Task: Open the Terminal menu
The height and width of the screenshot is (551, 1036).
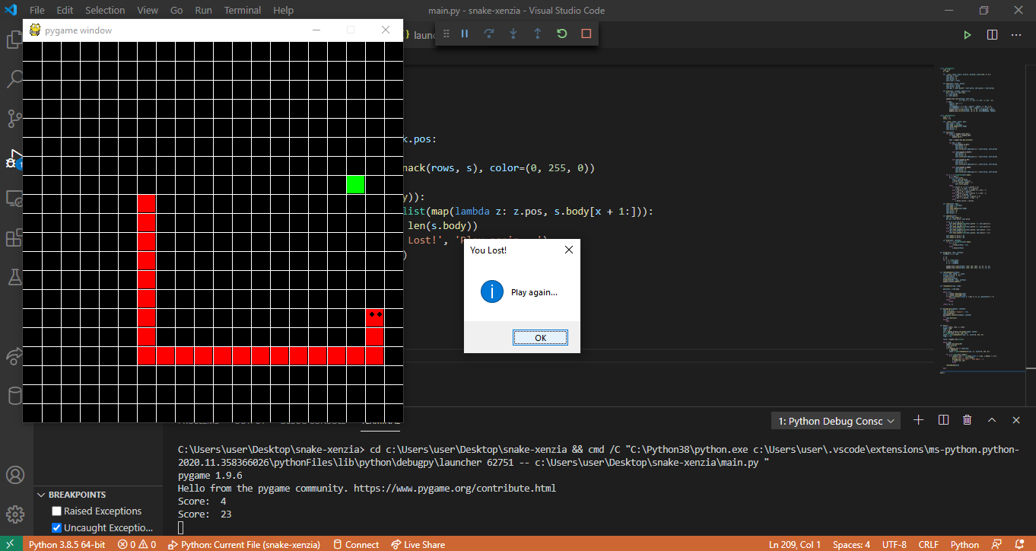Action: pyautogui.click(x=242, y=10)
